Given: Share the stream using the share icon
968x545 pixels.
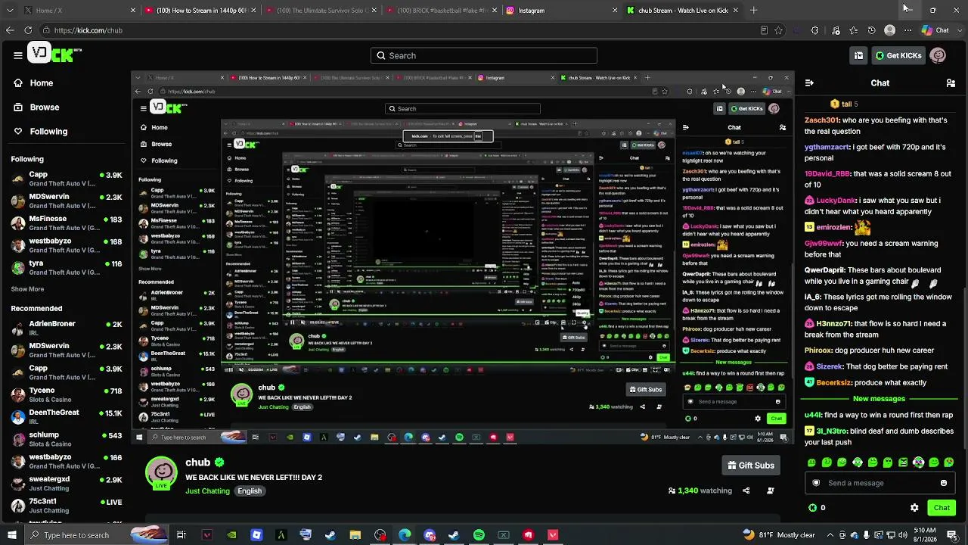Looking at the screenshot, I should pyautogui.click(x=746, y=490).
